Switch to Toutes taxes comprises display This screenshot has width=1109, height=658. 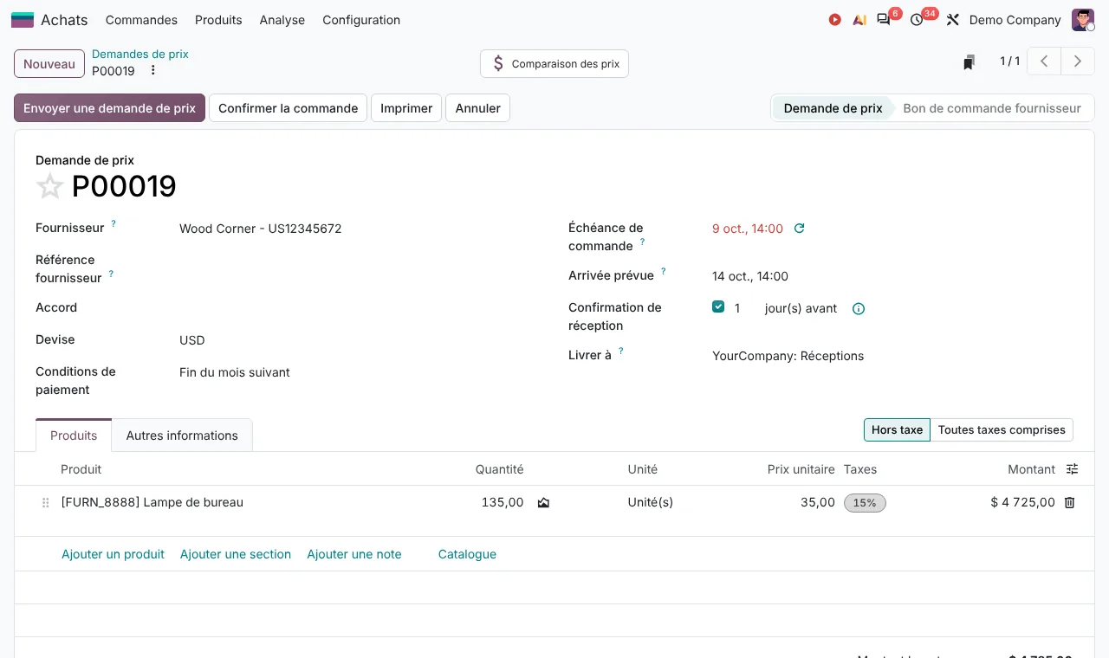1002,430
